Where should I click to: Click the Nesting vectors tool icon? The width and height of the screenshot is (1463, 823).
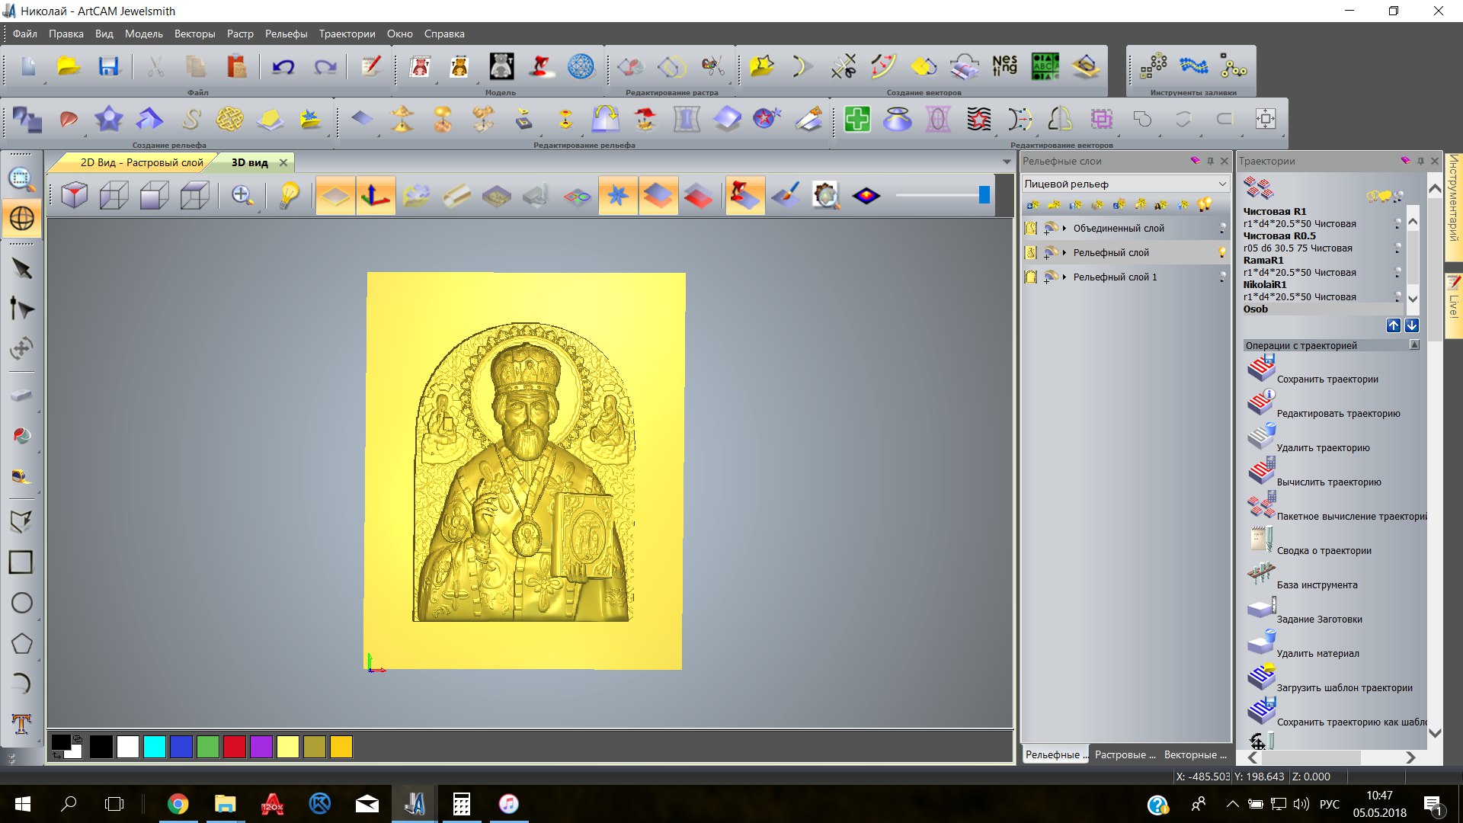coord(1004,66)
